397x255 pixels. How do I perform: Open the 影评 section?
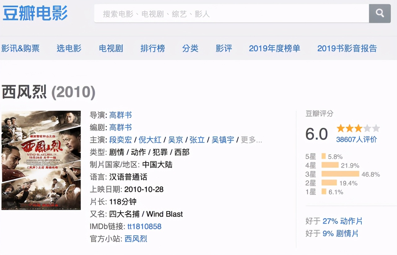pyautogui.click(x=224, y=48)
